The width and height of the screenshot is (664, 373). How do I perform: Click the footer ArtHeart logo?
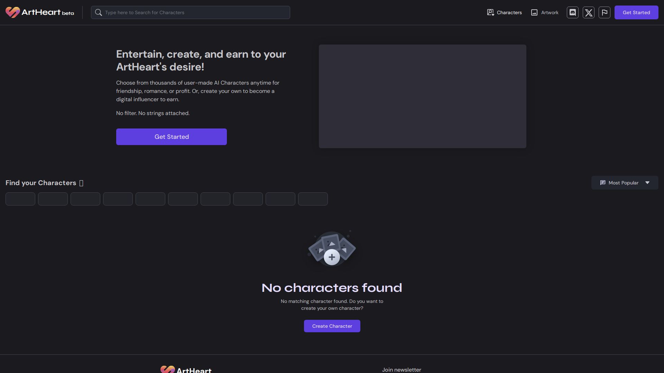(186, 370)
